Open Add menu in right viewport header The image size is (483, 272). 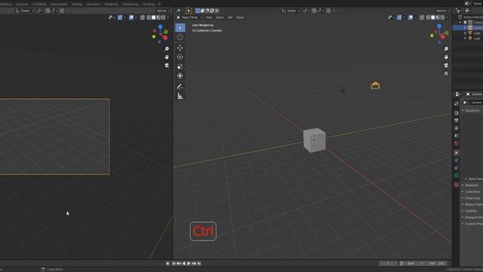coord(229,17)
